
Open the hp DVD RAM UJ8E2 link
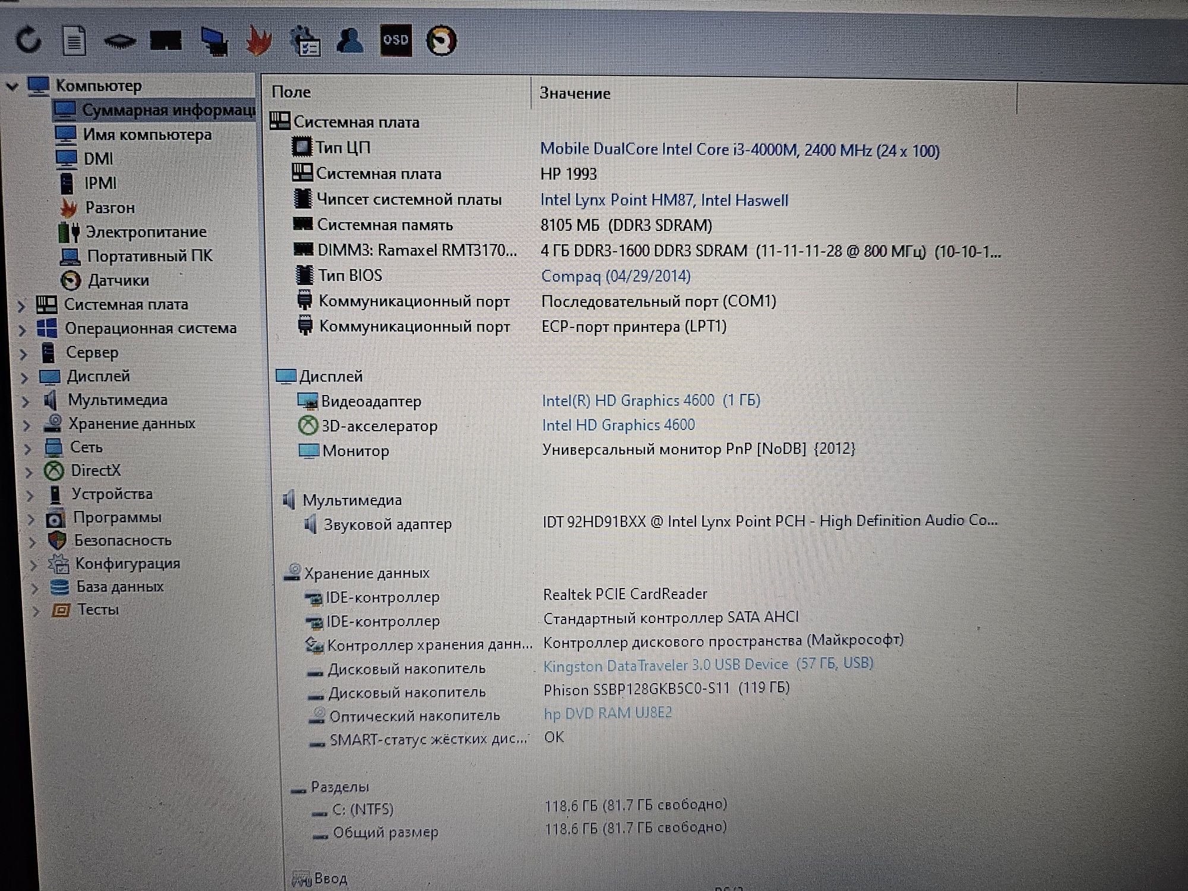coord(608,713)
